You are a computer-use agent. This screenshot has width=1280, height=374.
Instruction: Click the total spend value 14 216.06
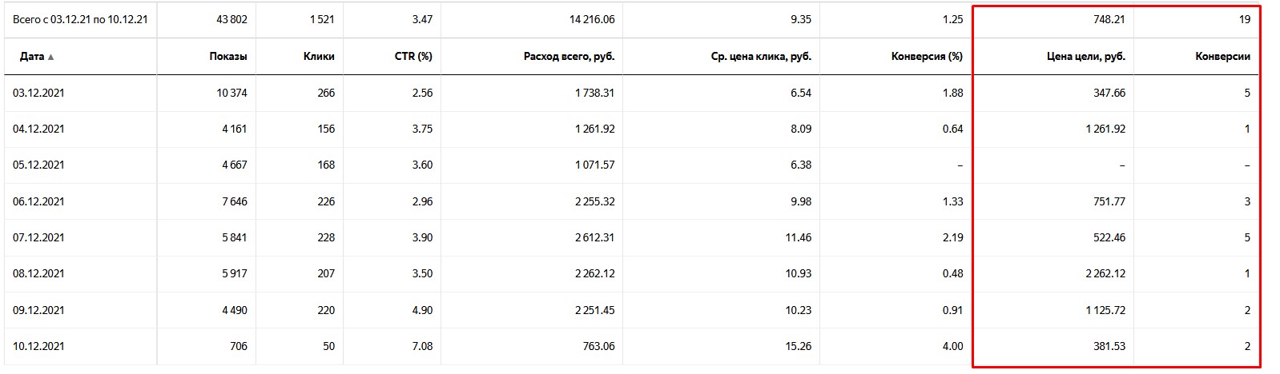(592, 19)
